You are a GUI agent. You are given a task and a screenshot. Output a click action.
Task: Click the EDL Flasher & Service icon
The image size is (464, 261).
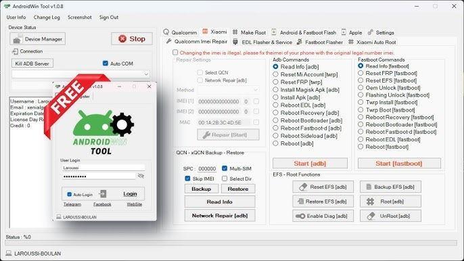pyautogui.click(x=235, y=42)
